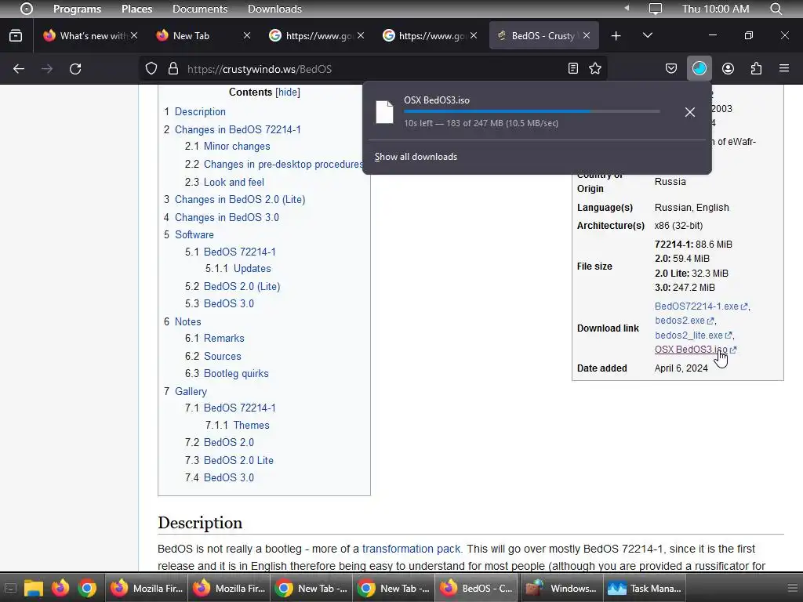Switch to Windows... taskbar window
The width and height of the screenshot is (803, 602).
point(561,588)
